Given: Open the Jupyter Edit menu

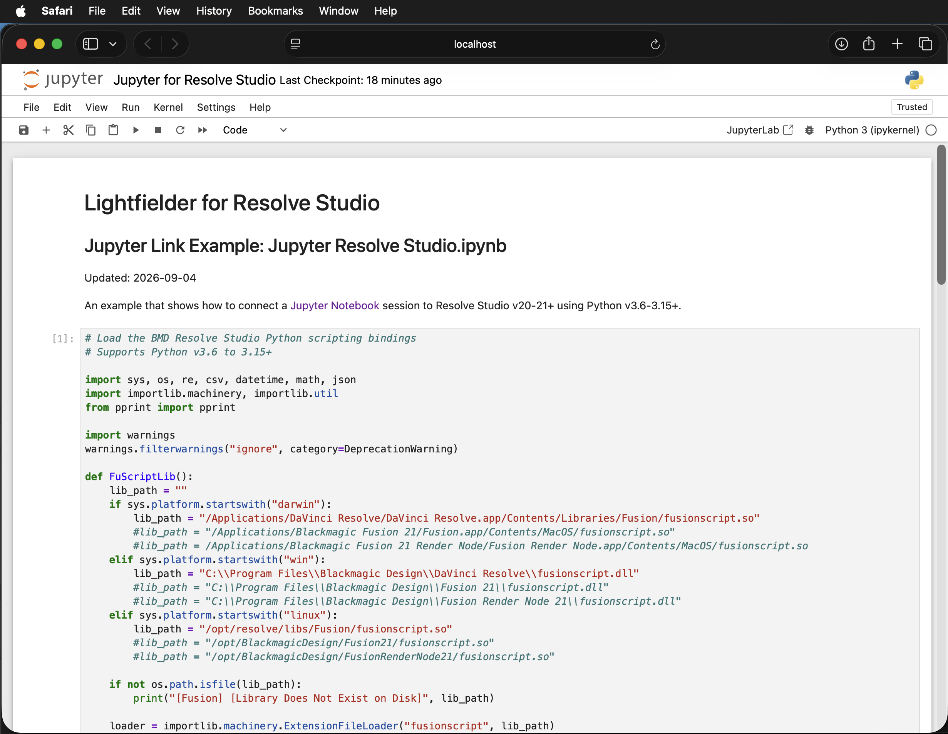Looking at the screenshot, I should click(x=62, y=107).
